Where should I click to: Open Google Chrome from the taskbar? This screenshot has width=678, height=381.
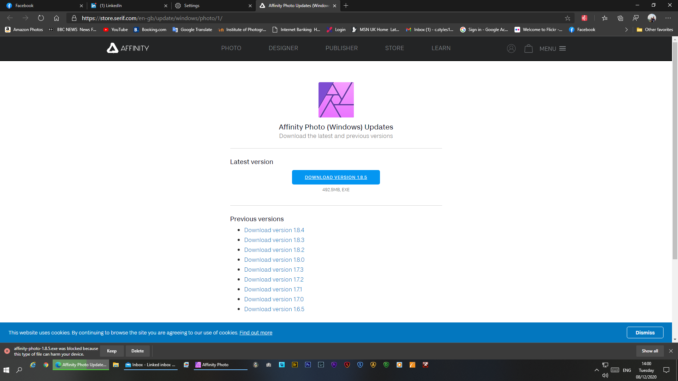46,365
